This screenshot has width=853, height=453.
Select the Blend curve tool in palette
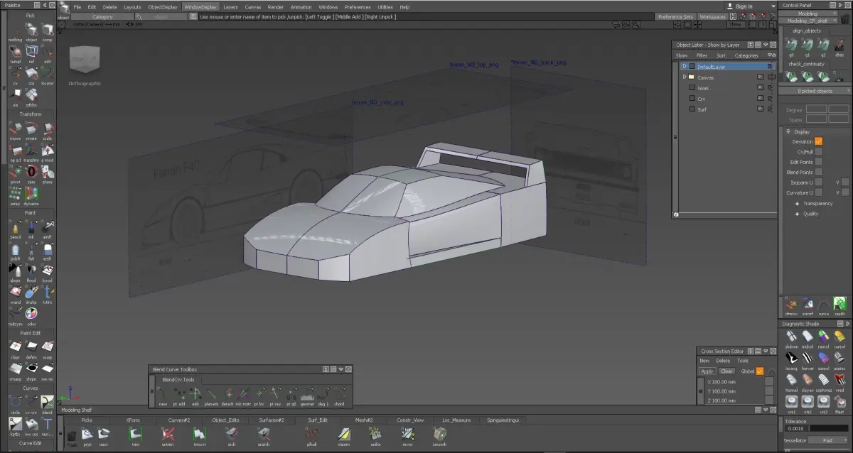[x=47, y=403]
